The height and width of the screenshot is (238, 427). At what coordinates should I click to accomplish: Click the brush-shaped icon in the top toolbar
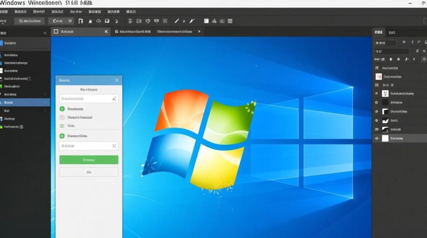pos(192,21)
